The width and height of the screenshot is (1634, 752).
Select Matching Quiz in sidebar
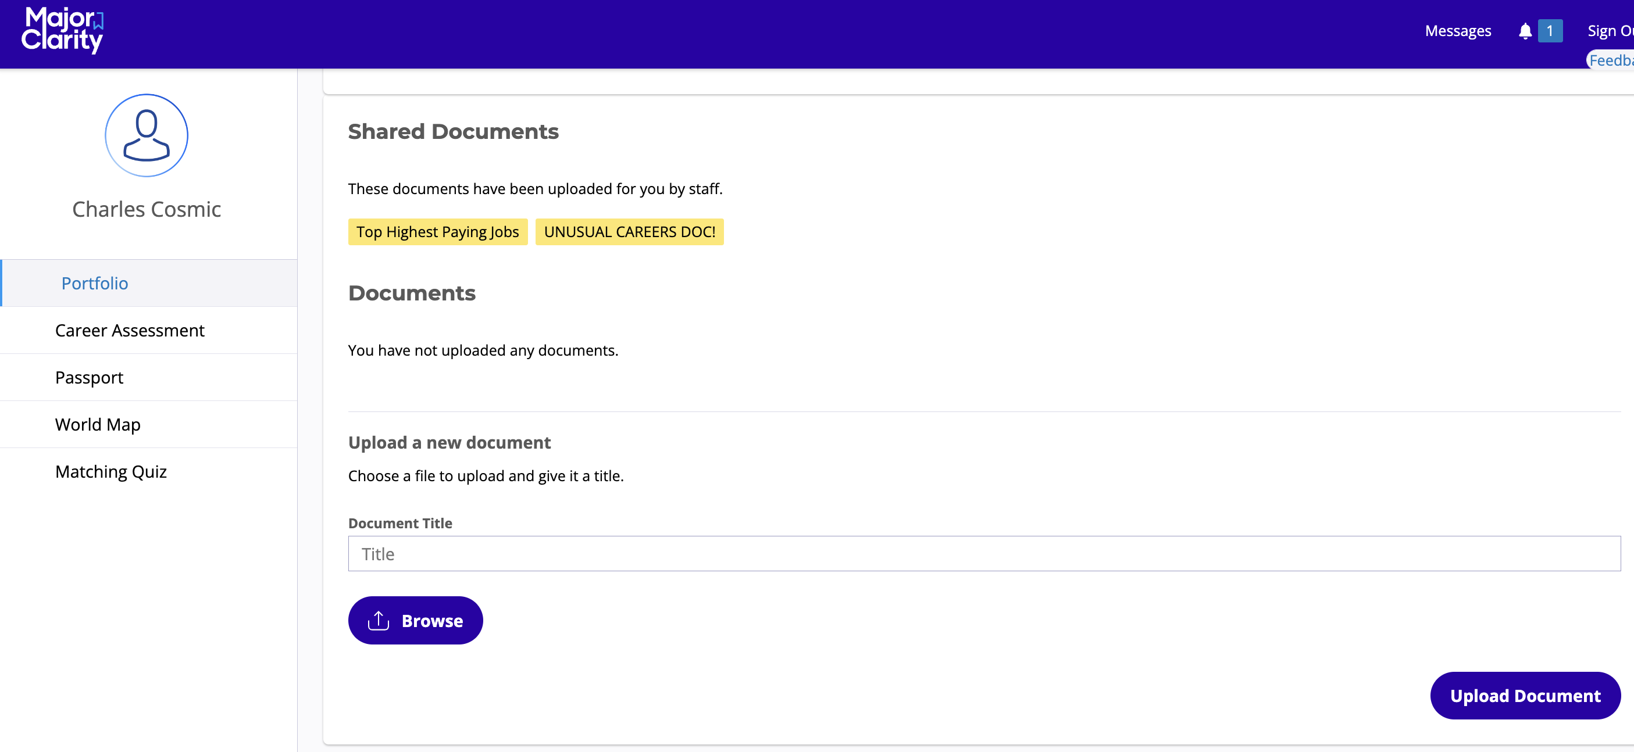pos(110,471)
